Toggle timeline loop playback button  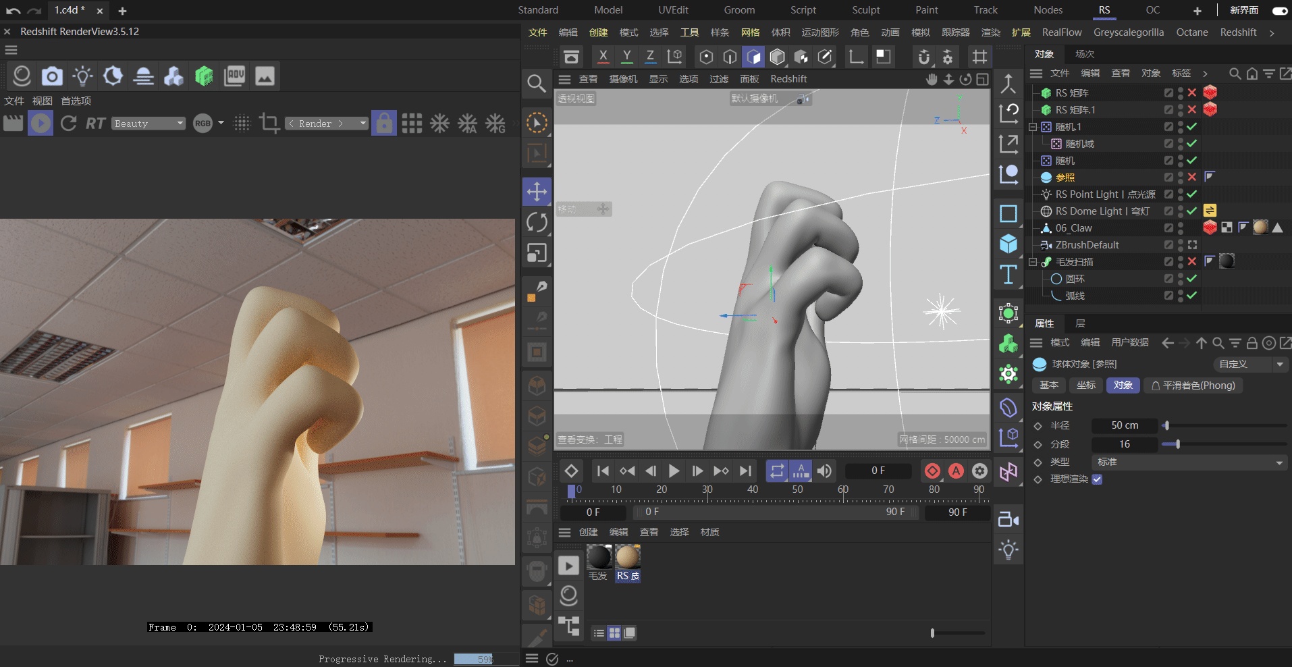coord(777,471)
